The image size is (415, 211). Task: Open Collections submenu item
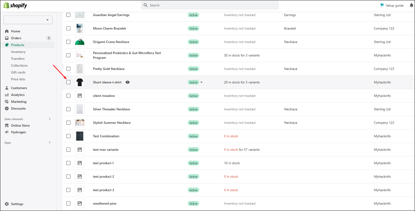coord(19,65)
